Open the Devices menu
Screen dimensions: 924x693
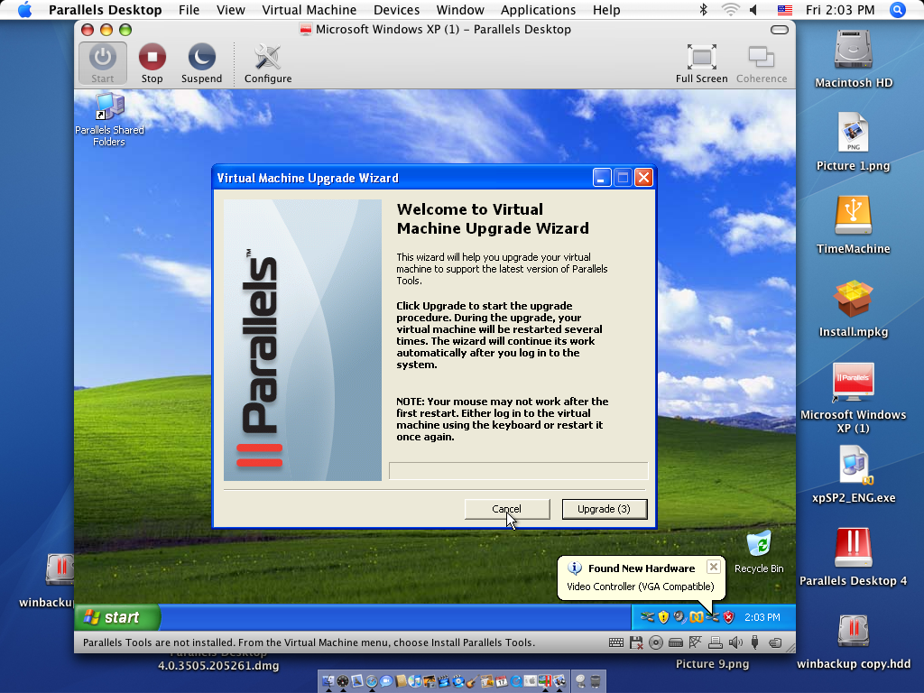397,10
